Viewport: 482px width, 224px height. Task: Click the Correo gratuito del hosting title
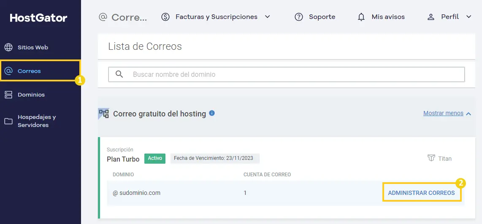(x=160, y=114)
